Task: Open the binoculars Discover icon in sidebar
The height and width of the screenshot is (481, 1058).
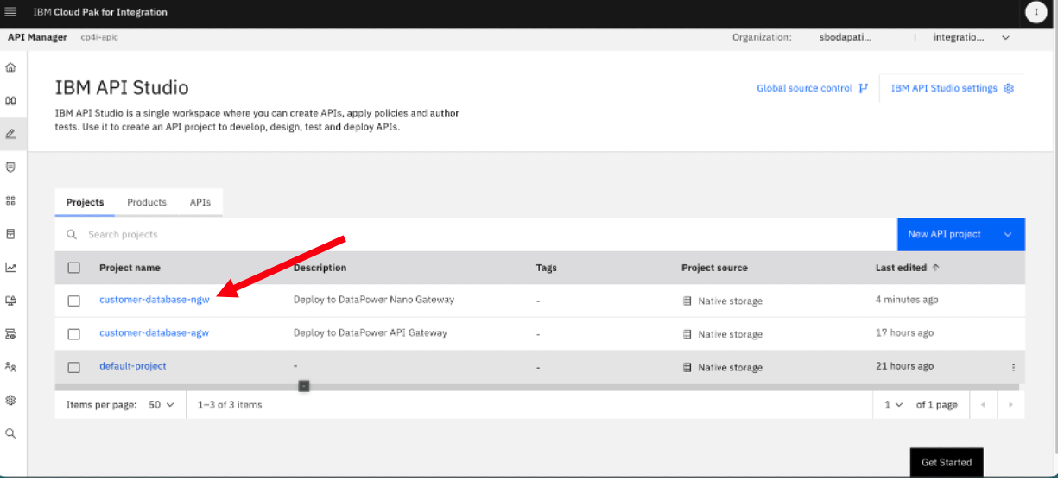Action: click(10, 100)
